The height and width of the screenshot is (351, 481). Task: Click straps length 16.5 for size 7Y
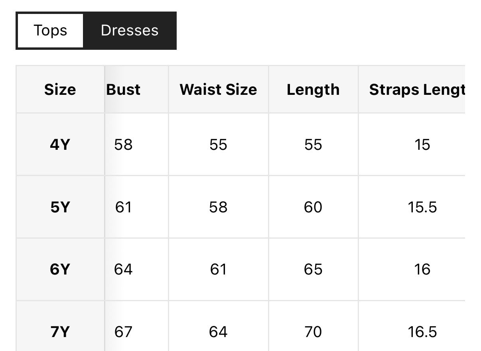(x=422, y=331)
